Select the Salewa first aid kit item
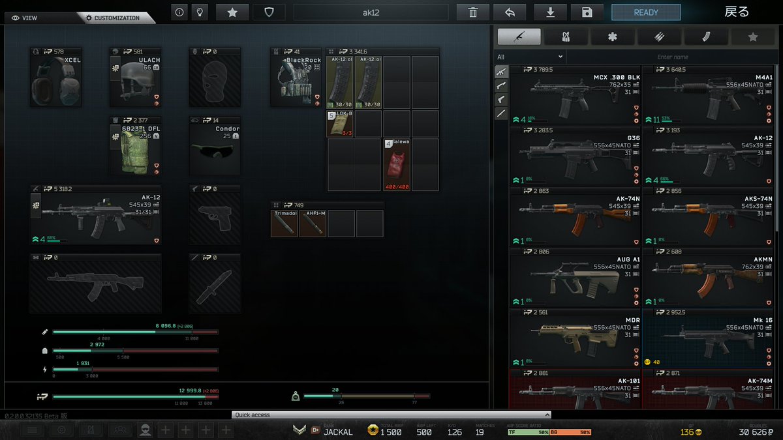Viewport: 783px width, 440px height. (x=397, y=164)
